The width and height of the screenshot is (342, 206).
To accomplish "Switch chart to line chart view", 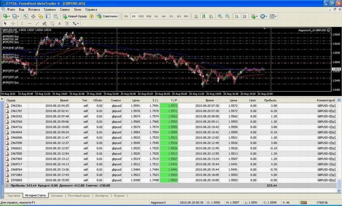I will point(211,16).
